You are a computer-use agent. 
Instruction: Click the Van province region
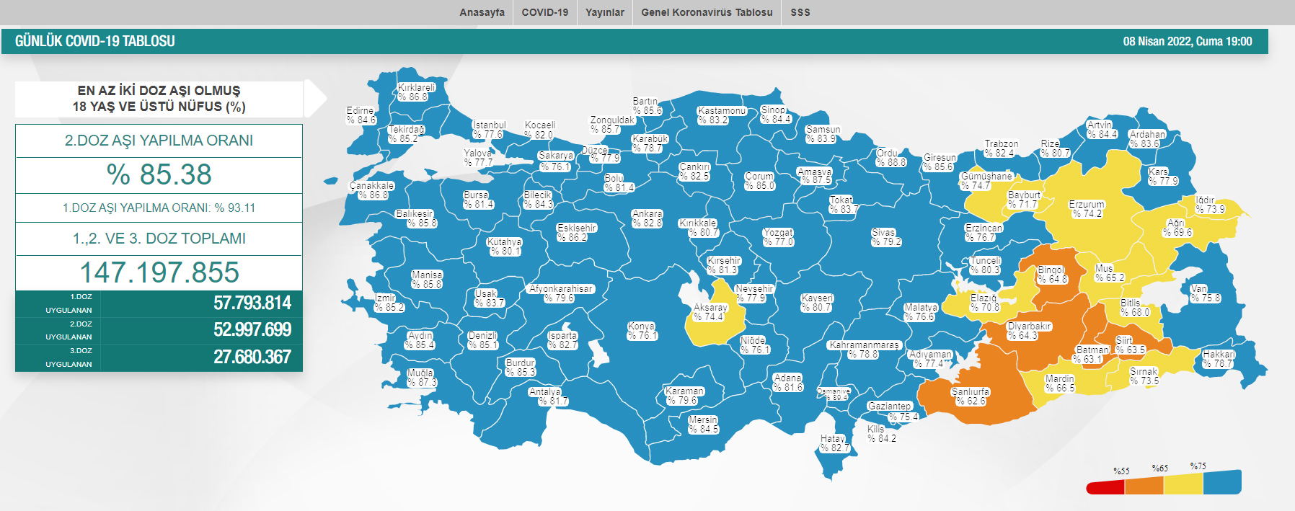pyautogui.click(x=1204, y=293)
